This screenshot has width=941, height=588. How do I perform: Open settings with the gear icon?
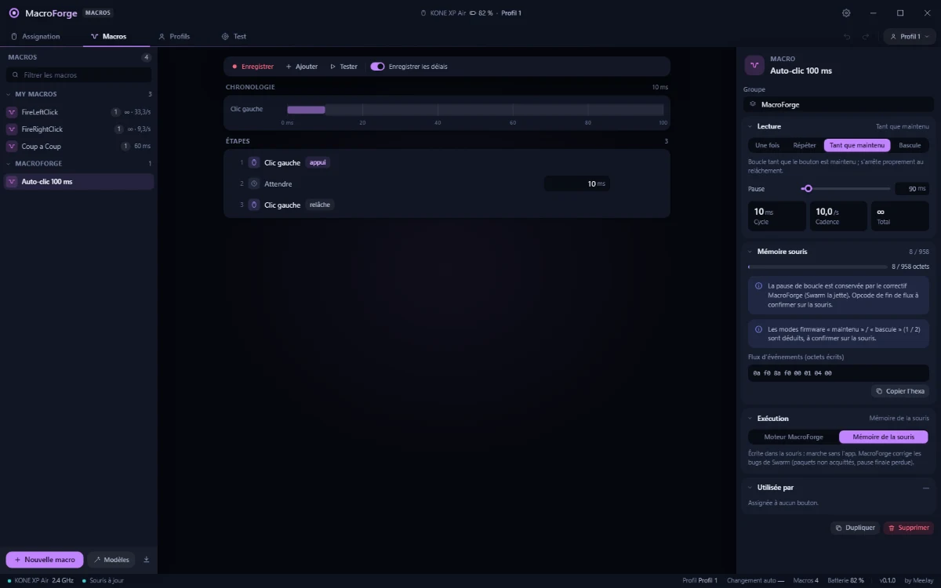(846, 13)
